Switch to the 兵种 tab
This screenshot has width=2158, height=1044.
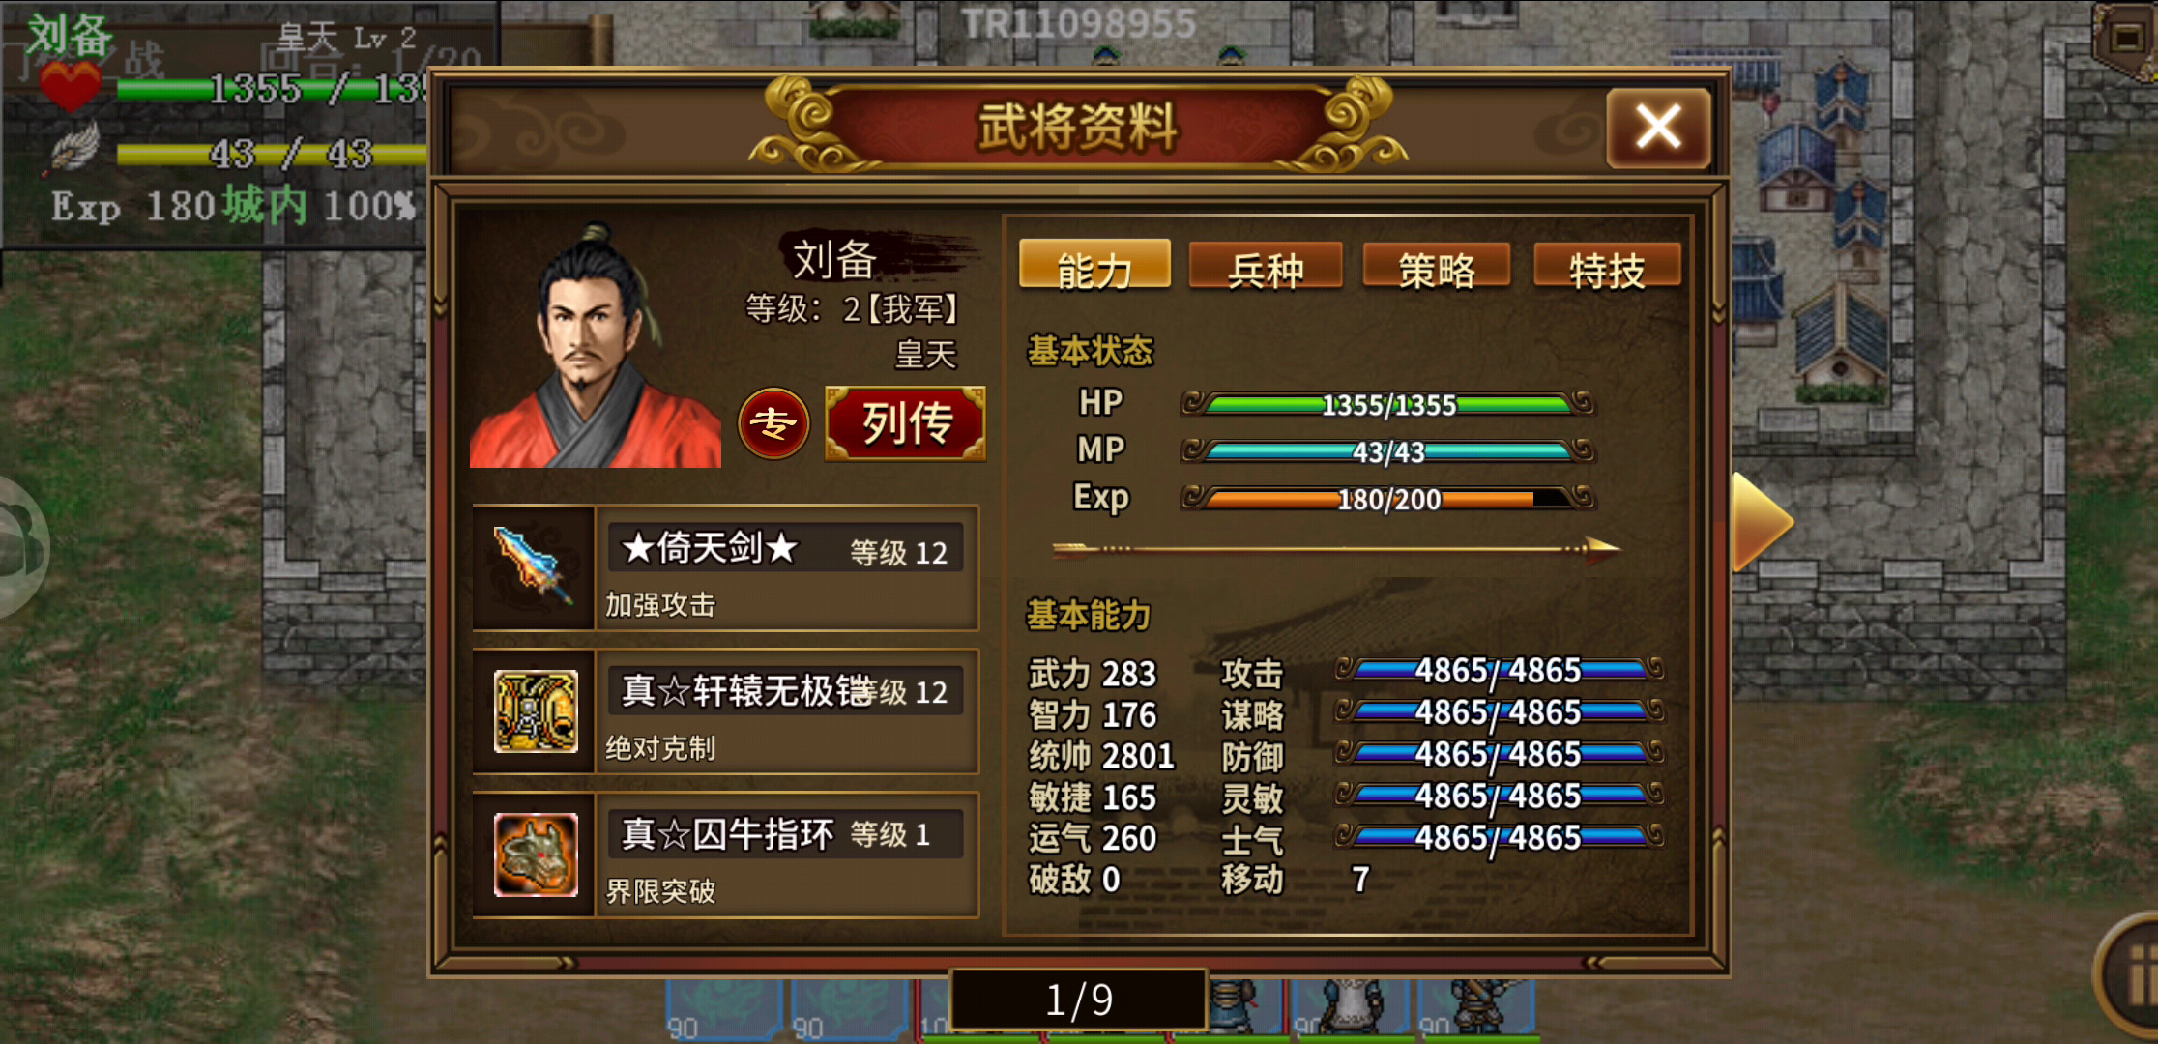pyautogui.click(x=1265, y=266)
